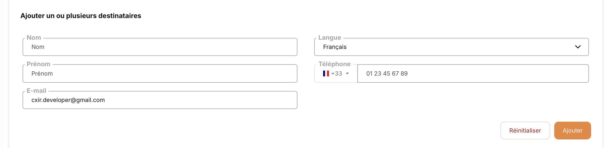Image resolution: width=610 pixels, height=148 pixels.
Task: Click the "Nom" field label
Action: click(x=34, y=38)
